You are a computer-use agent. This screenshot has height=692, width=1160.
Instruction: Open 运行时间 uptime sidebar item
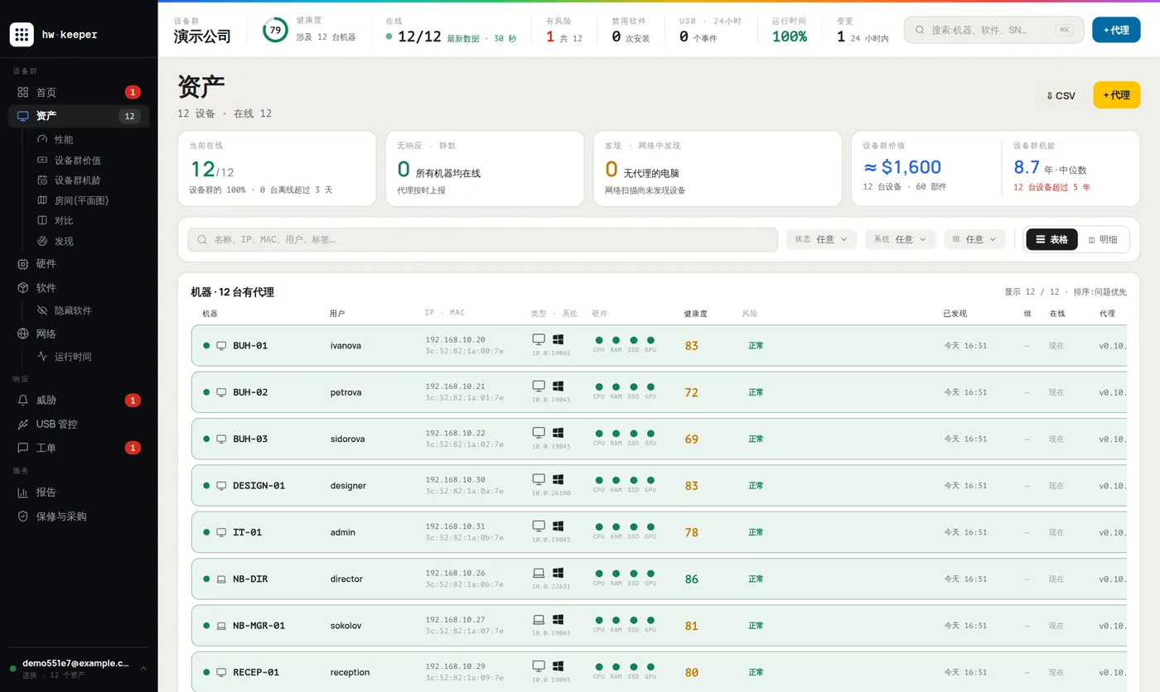[x=89, y=357]
